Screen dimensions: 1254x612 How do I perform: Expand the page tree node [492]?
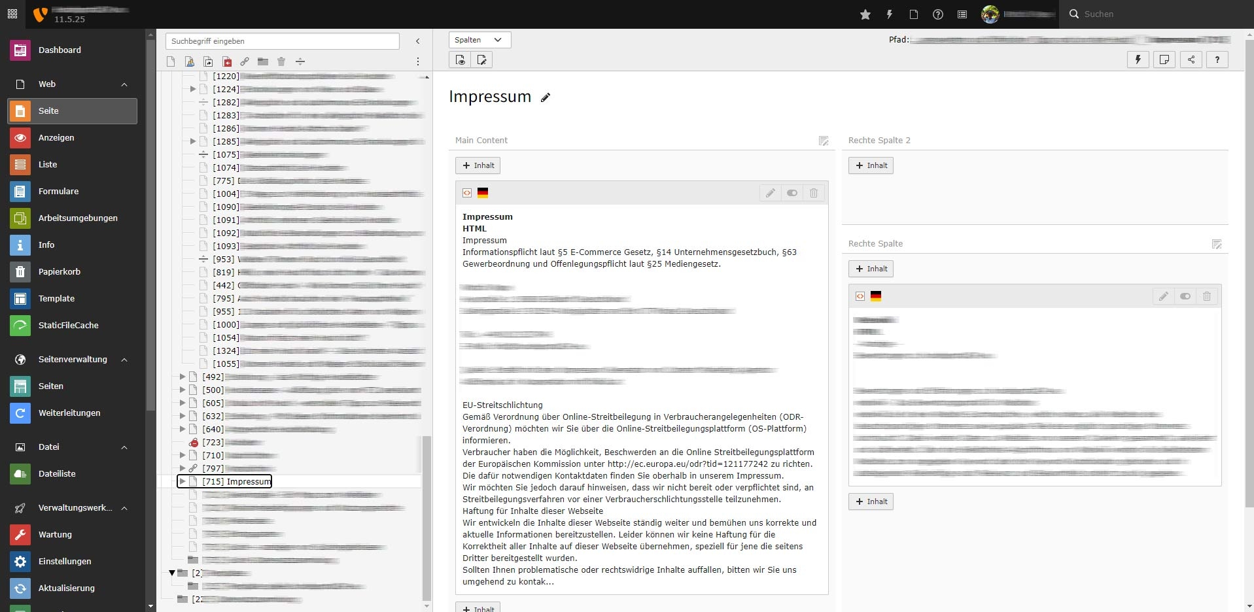pyautogui.click(x=183, y=377)
